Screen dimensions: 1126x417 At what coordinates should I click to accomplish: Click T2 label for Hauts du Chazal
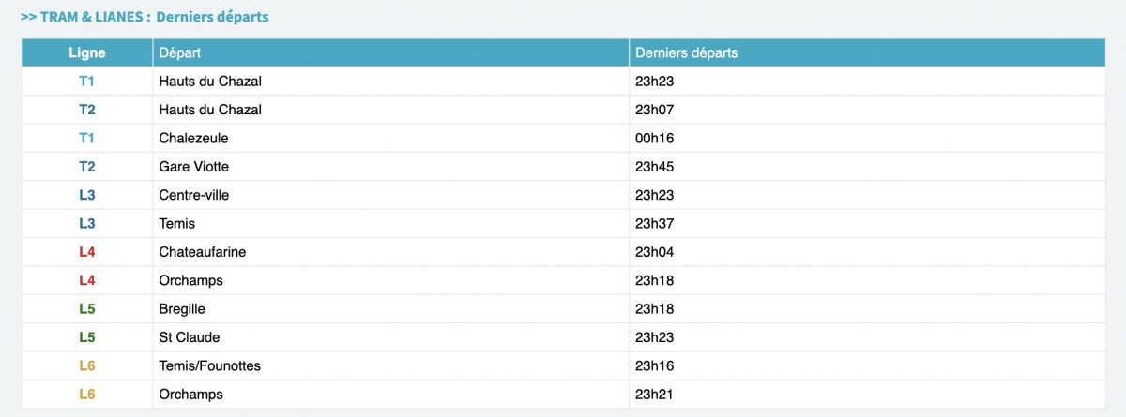(x=87, y=110)
